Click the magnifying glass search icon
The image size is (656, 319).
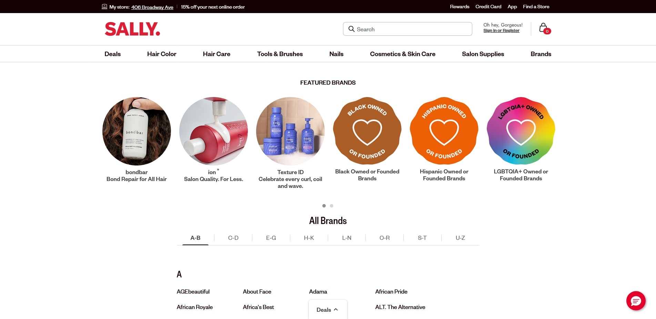tap(351, 29)
